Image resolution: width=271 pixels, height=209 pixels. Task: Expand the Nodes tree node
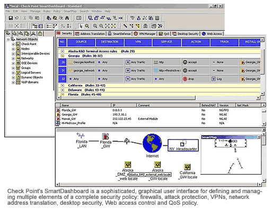click(x=13, y=49)
